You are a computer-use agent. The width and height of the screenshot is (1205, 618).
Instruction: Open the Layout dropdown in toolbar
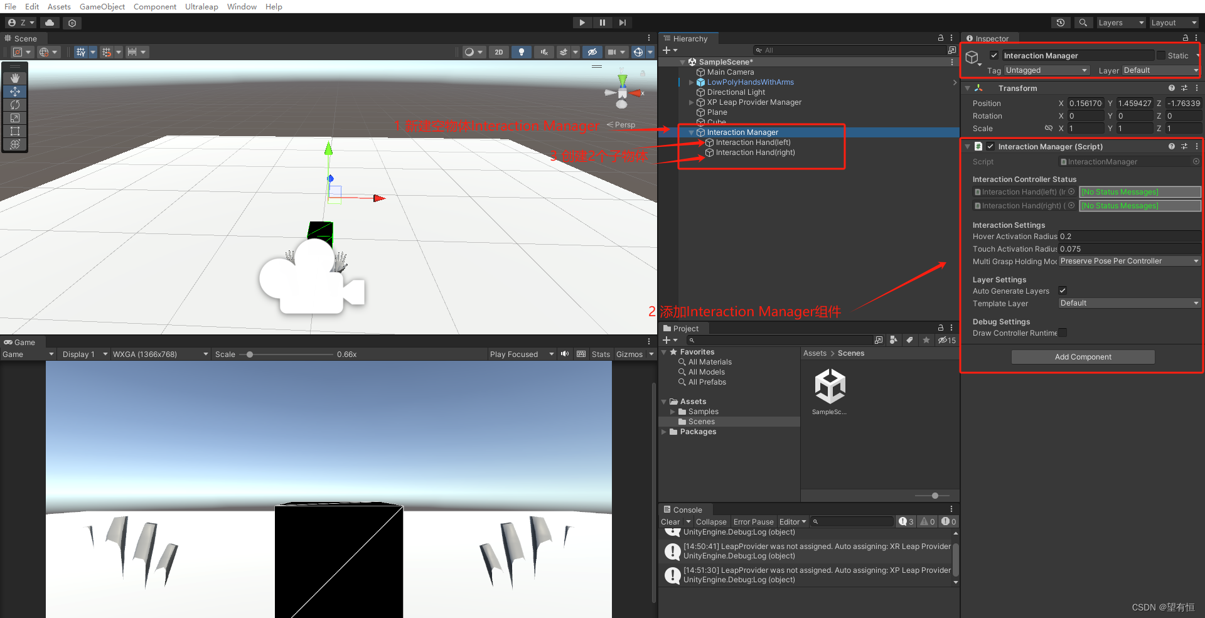(1174, 23)
